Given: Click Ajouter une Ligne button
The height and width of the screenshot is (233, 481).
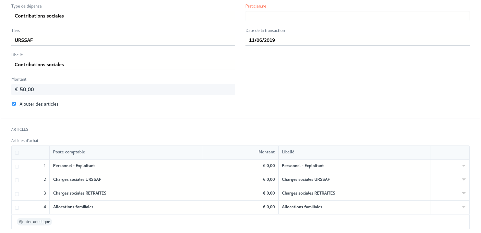Looking at the screenshot, I should (x=34, y=222).
